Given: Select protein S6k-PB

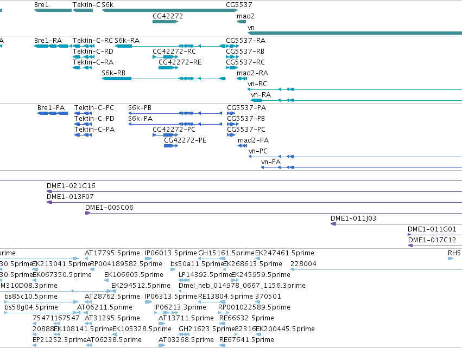Looking at the screenshot, I should 175,113.
